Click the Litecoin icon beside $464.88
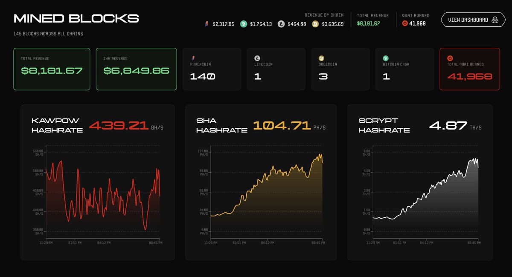The image size is (512, 277). click(281, 24)
